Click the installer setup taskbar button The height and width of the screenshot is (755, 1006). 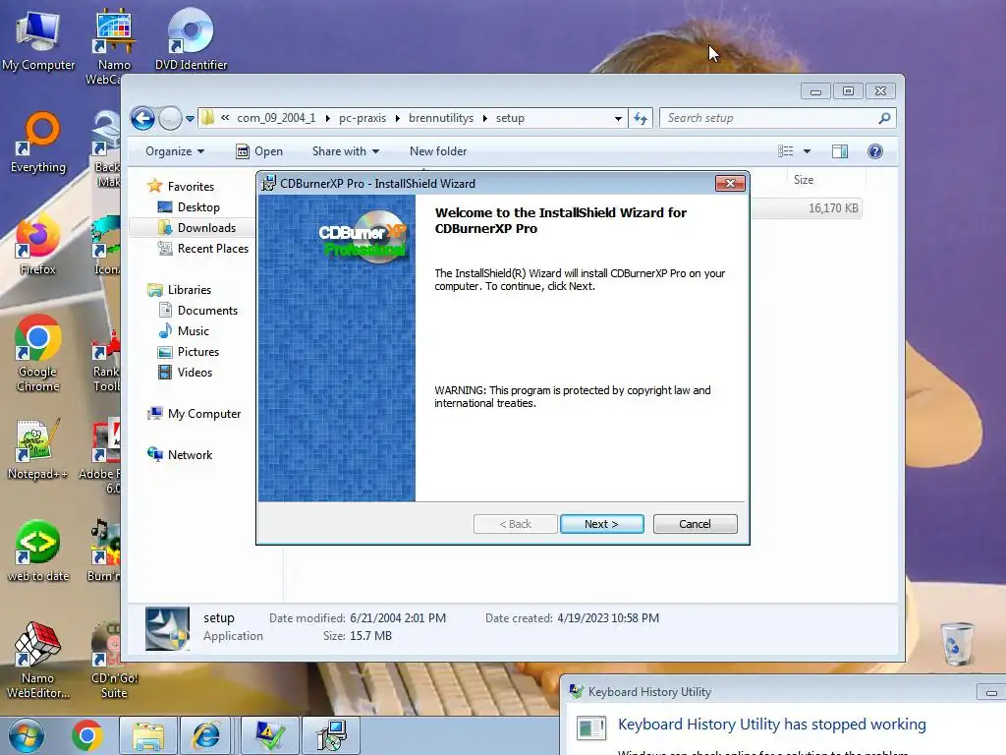[332, 735]
